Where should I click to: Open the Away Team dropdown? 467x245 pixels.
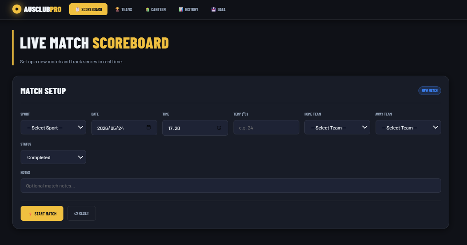click(408, 127)
